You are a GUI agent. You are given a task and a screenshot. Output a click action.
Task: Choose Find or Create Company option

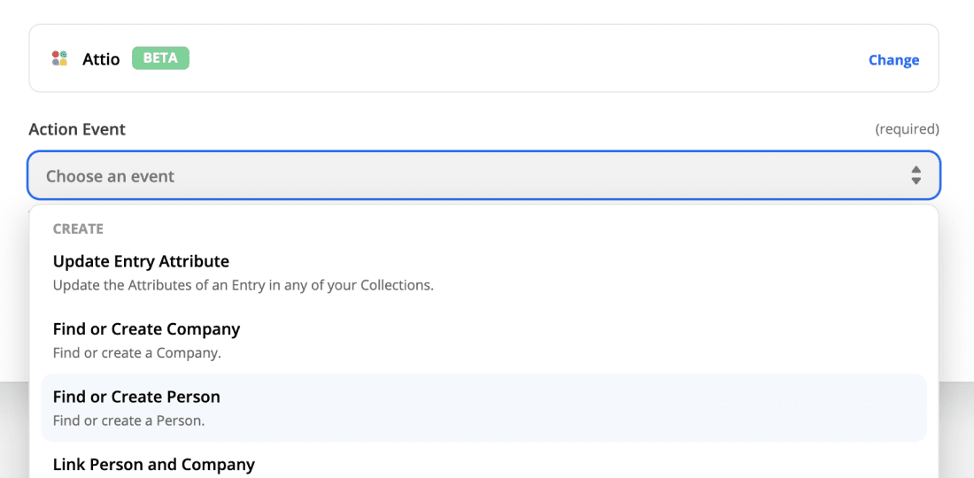coord(146,328)
